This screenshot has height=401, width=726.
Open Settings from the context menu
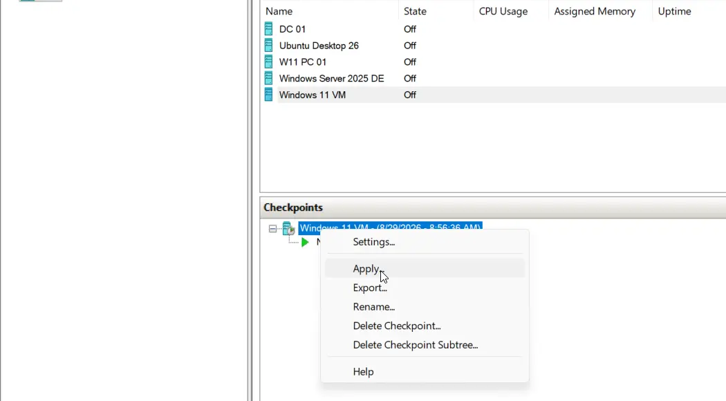click(425, 242)
